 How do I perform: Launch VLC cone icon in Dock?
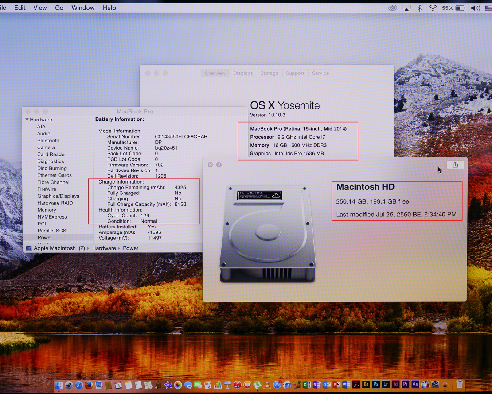267,385
